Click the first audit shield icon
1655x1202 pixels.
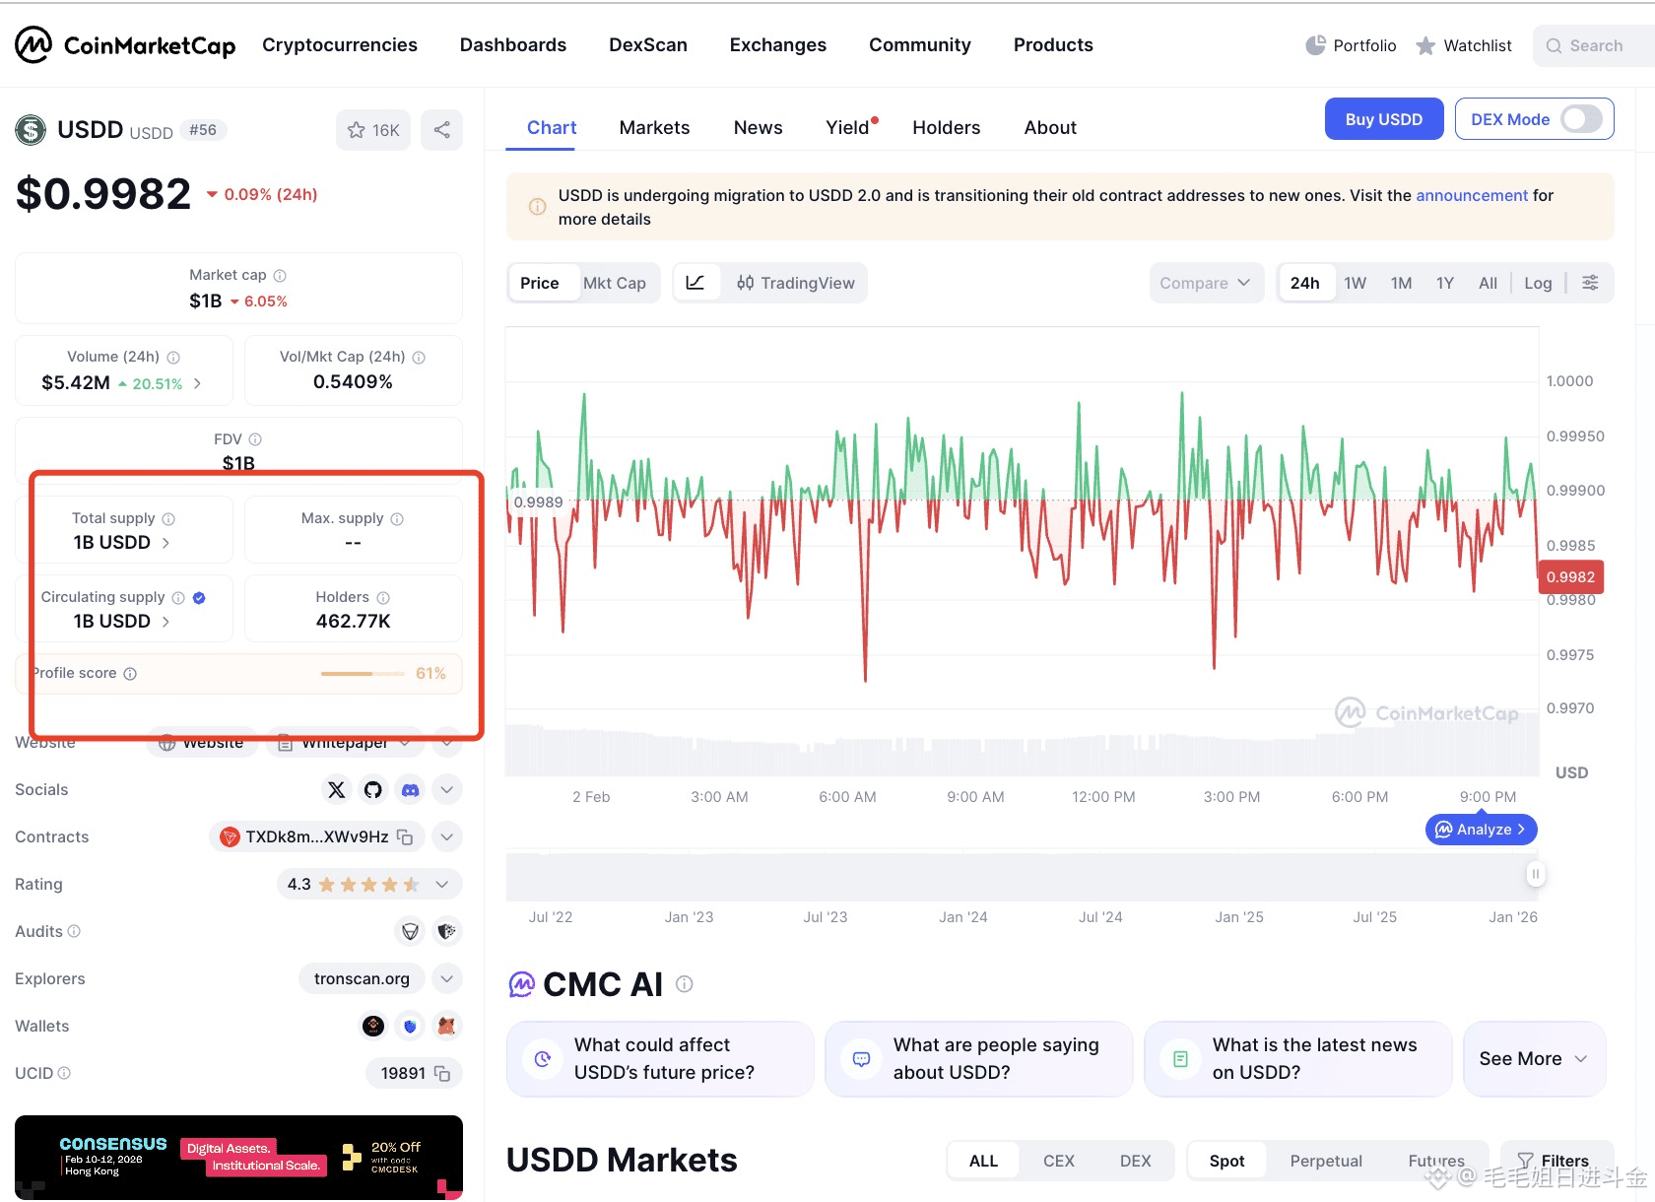tap(410, 931)
